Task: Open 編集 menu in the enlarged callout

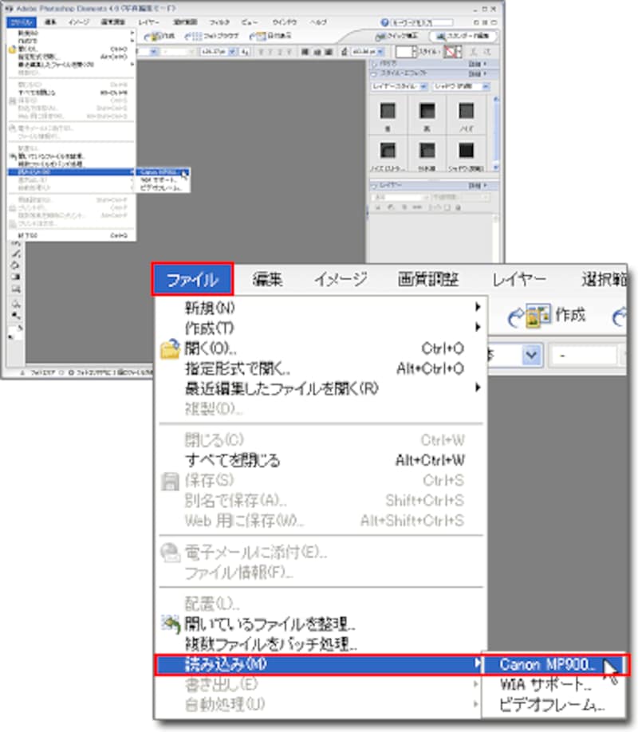Action: 267,279
